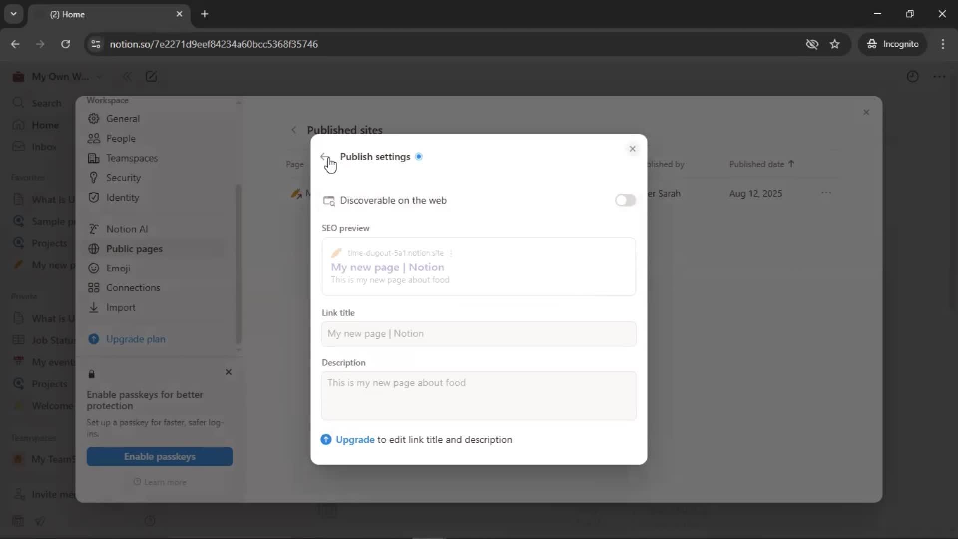This screenshot has height=539, width=958.
Task: Bookmark this page with star icon
Action: click(835, 44)
